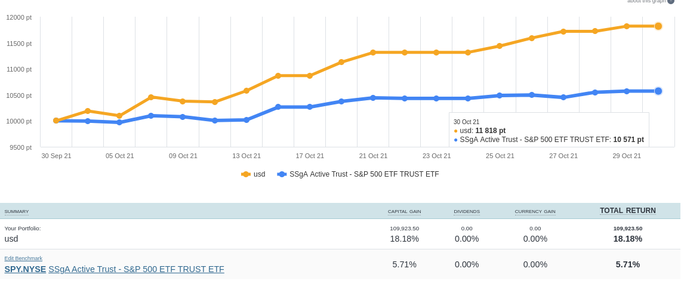Click the Total Return column header
The image size is (684, 293).
(627, 211)
